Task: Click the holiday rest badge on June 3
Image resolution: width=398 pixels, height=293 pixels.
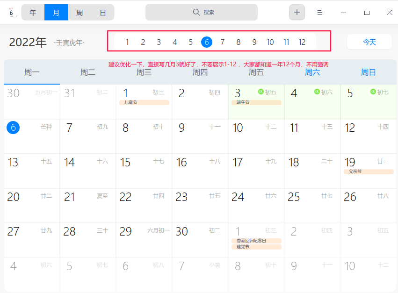Action: (x=261, y=92)
